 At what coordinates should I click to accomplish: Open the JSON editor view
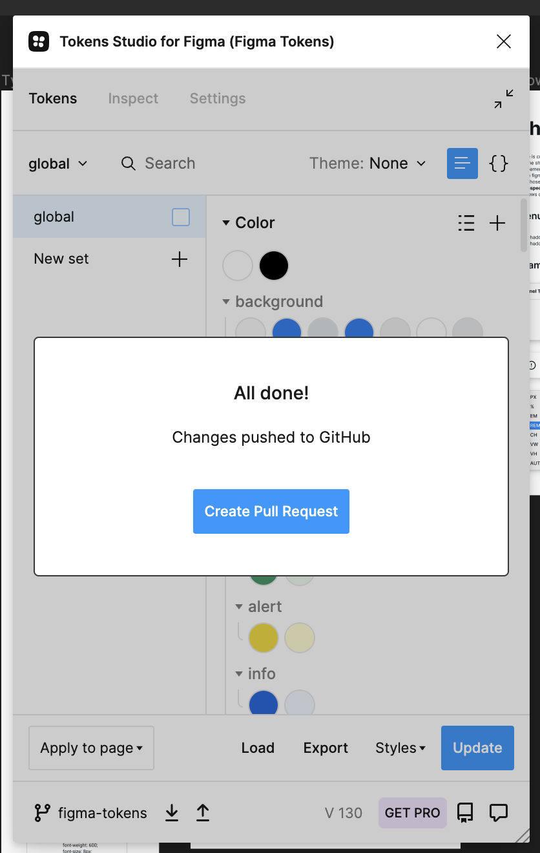(498, 163)
